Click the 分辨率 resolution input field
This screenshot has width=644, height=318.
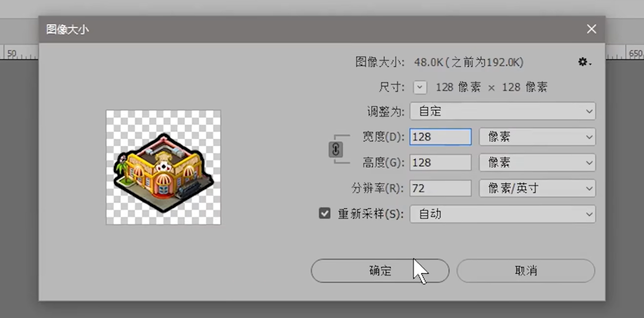[440, 188]
